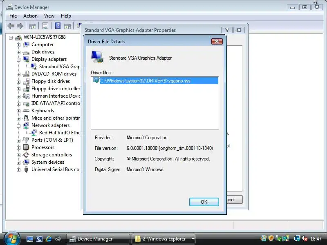Expand the Keyboards node

point(18,111)
